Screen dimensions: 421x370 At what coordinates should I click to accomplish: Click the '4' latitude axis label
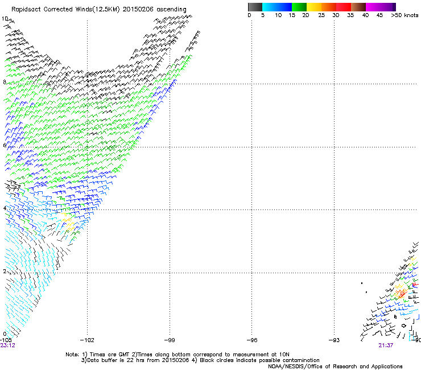tap(5, 208)
